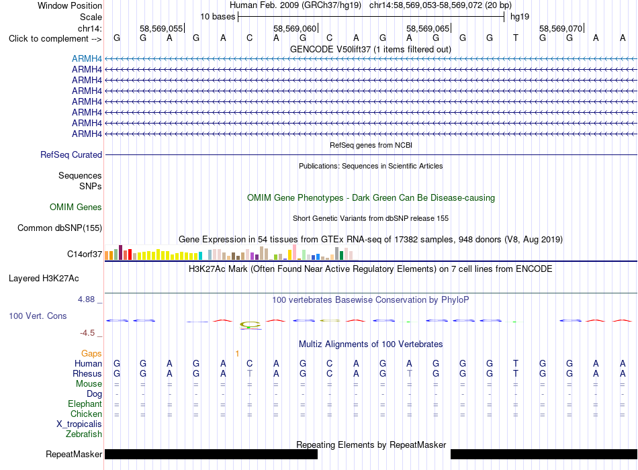Click the orange Gaps label
638x470 pixels.
click(91, 354)
